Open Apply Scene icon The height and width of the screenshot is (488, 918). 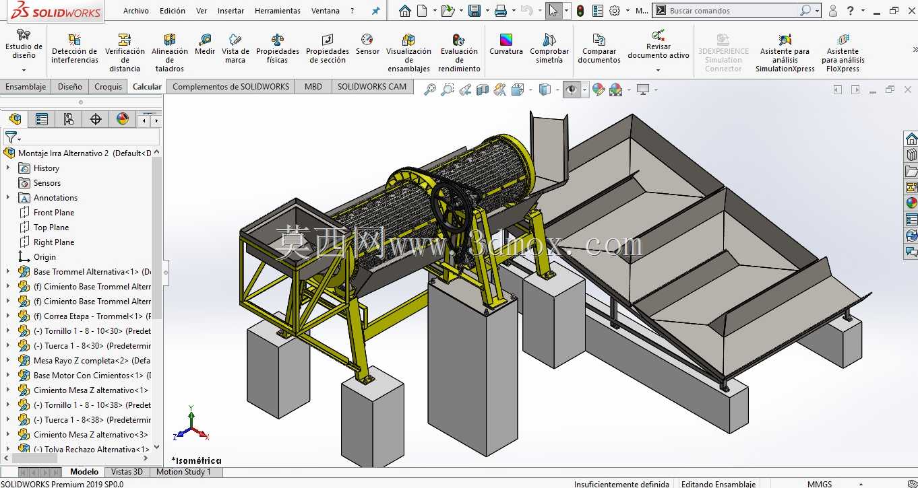[x=615, y=90]
